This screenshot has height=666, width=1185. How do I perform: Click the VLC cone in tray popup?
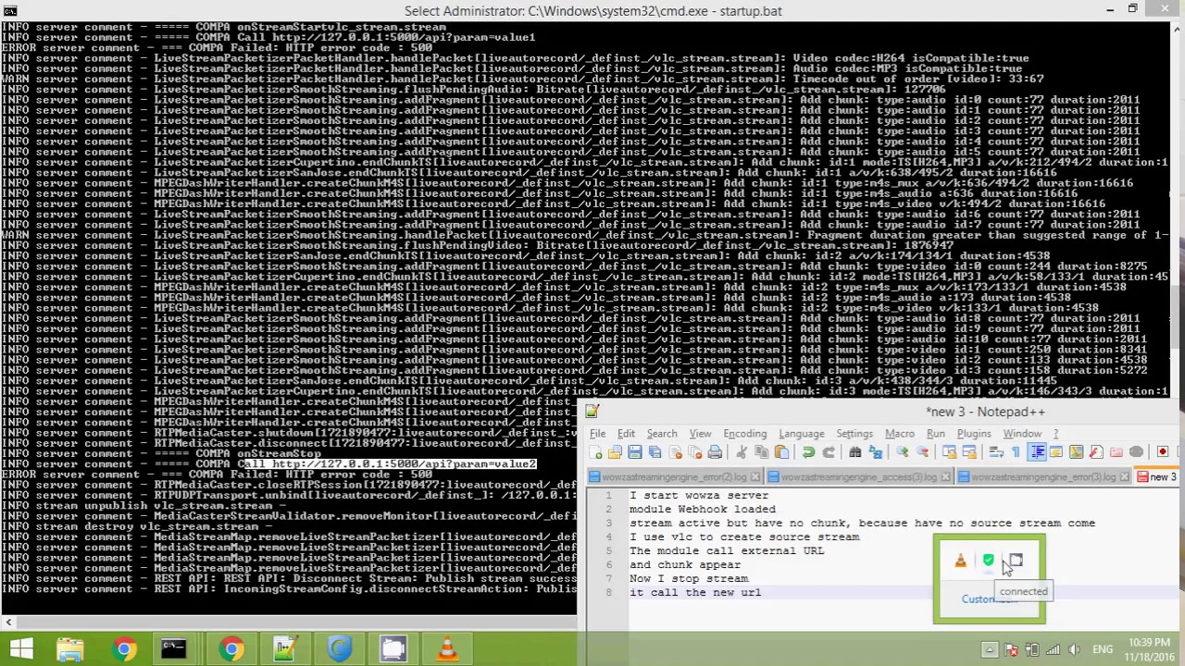click(x=960, y=561)
